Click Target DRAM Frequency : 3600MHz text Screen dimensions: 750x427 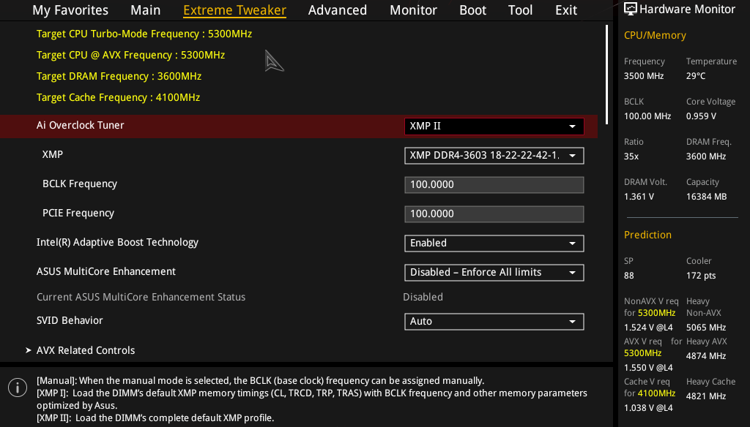click(119, 76)
